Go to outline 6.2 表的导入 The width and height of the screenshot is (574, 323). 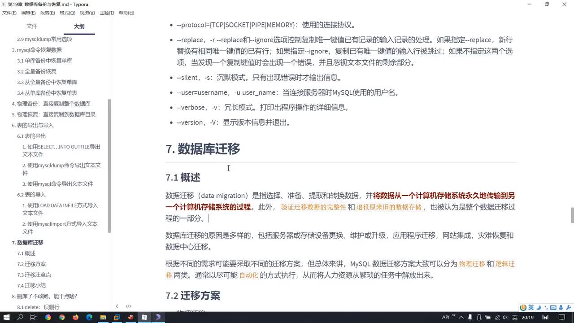(31, 195)
